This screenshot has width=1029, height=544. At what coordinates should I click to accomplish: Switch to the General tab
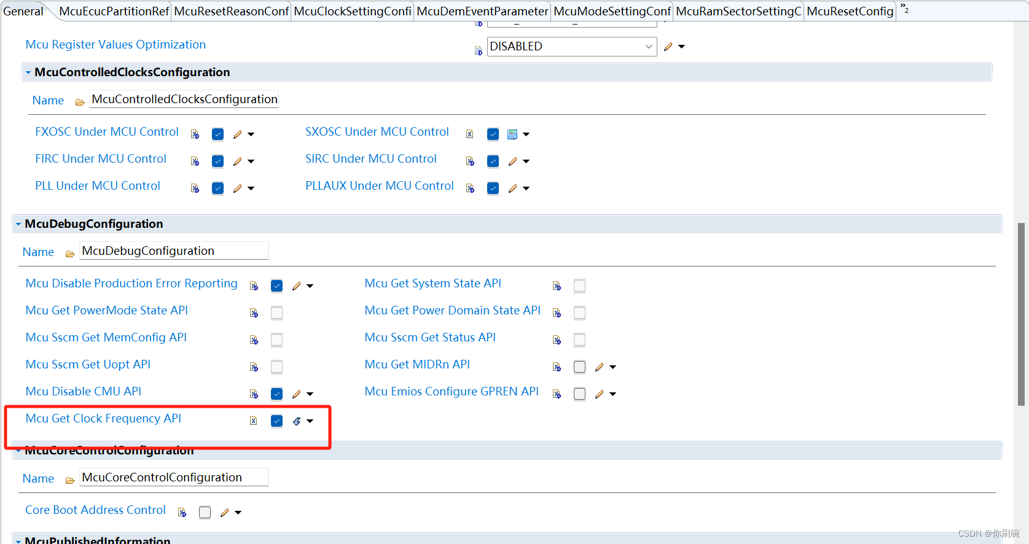23,11
